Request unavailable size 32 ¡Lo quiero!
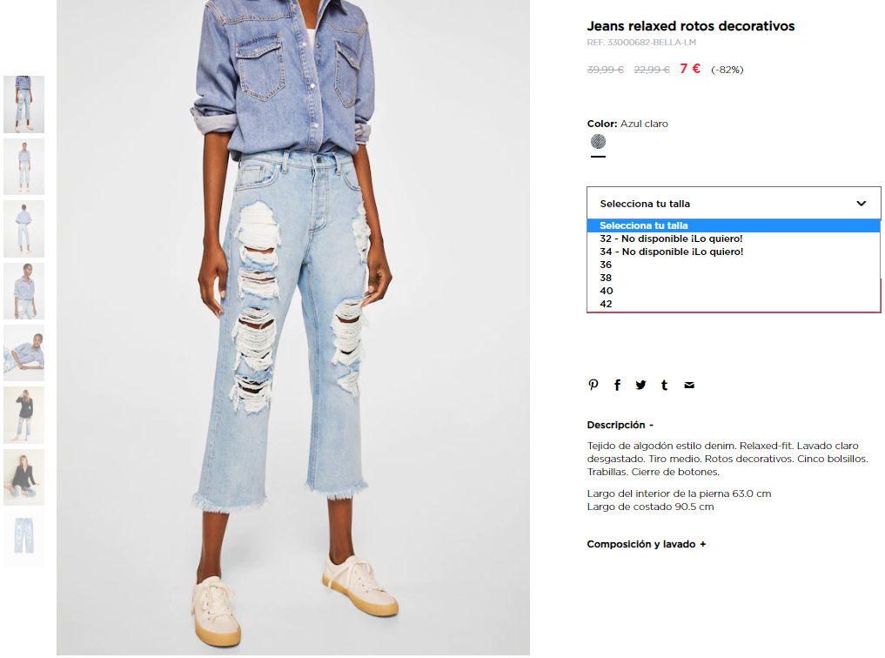This screenshot has width=885, height=658. click(734, 238)
